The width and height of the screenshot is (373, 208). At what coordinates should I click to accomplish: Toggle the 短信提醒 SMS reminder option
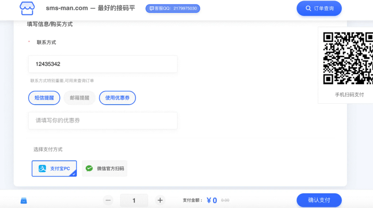click(44, 98)
